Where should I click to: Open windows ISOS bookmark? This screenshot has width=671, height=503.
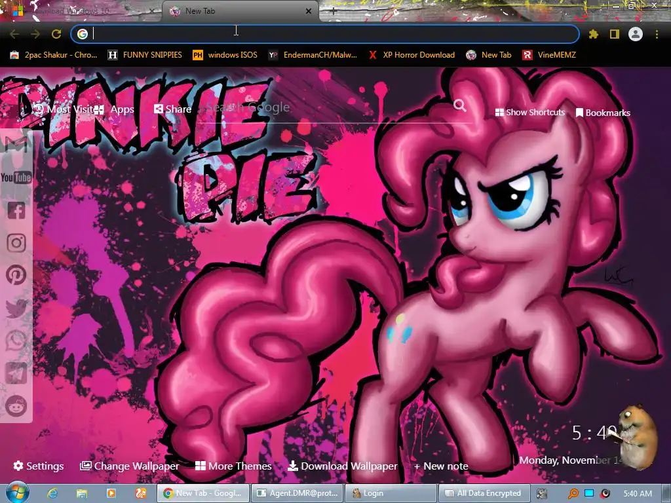pos(225,55)
